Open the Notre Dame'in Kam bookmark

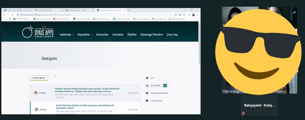click(122, 19)
